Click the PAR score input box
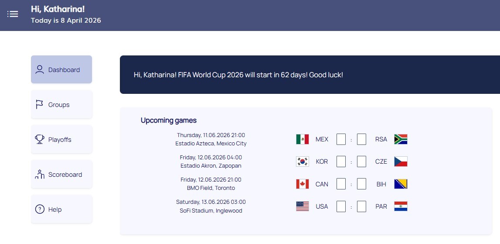 click(361, 206)
